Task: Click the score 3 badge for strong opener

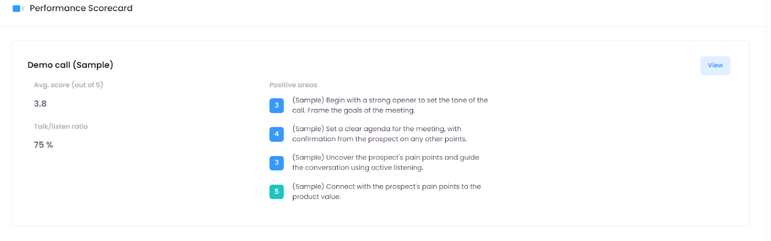Action: pyautogui.click(x=277, y=106)
